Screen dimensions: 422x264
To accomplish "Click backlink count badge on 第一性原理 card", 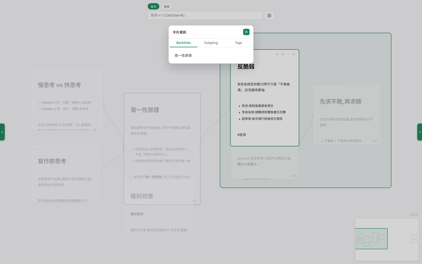I will pyautogui.click(x=194, y=201).
